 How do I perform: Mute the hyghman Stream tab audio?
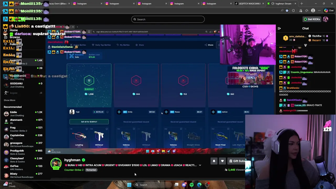pyautogui.click(x=273, y=4)
